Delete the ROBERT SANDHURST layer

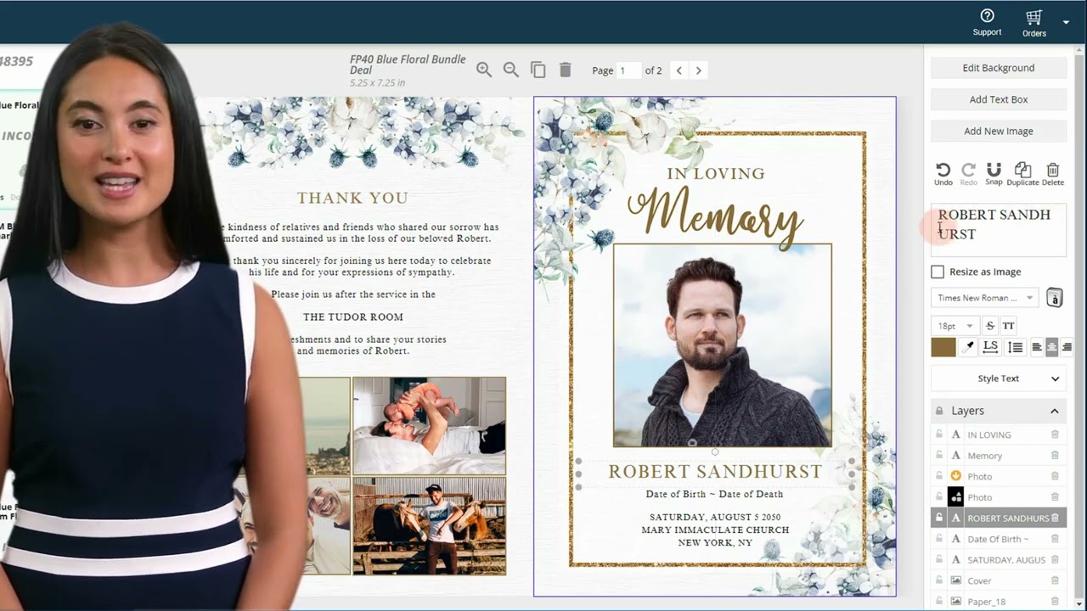pyautogui.click(x=1055, y=518)
